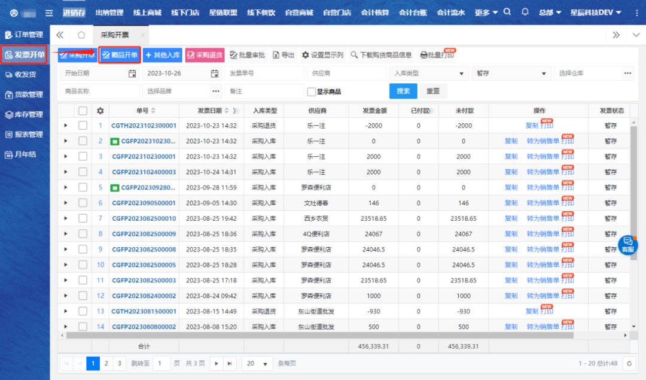Click the refresh icon beside the total count

tap(629, 363)
